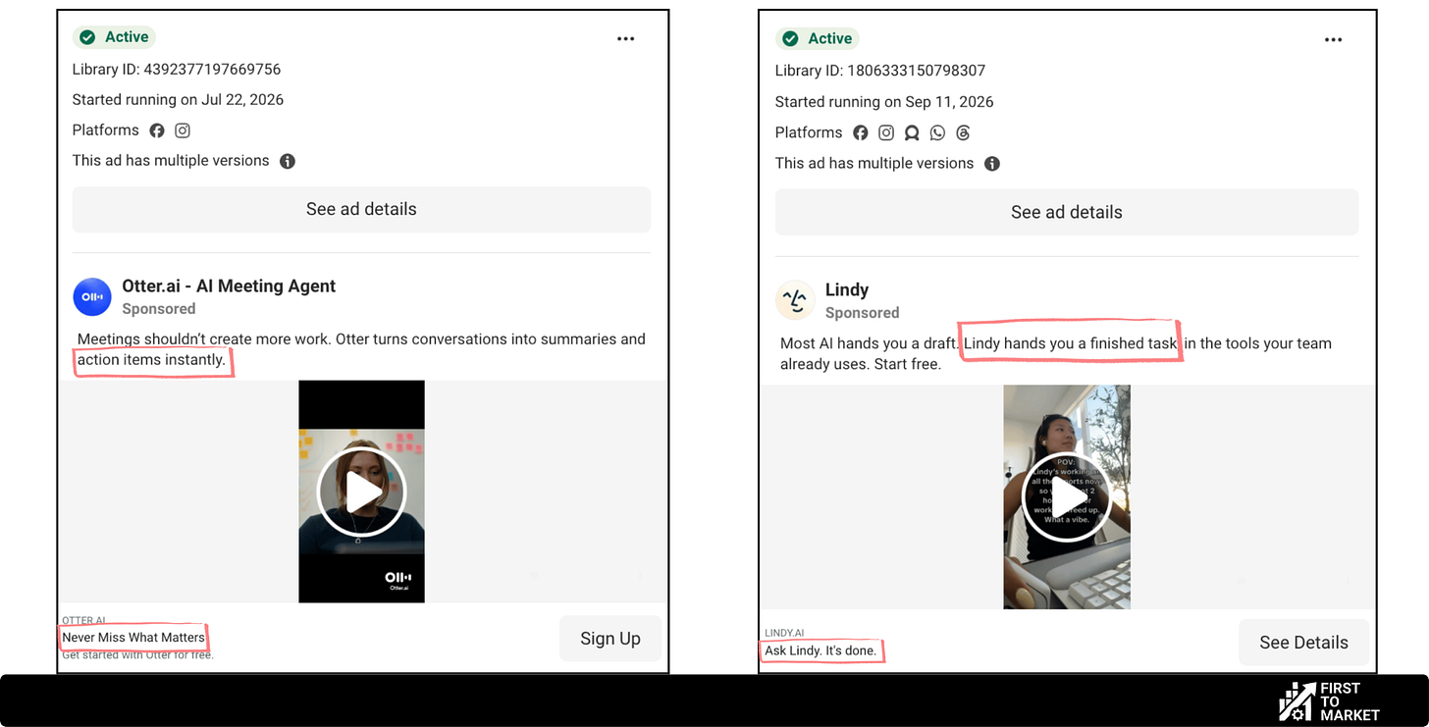Open three-dot menu on Otter.ai ad
Viewport: 1429px width, 727px height.
pyautogui.click(x=625, y=39)
